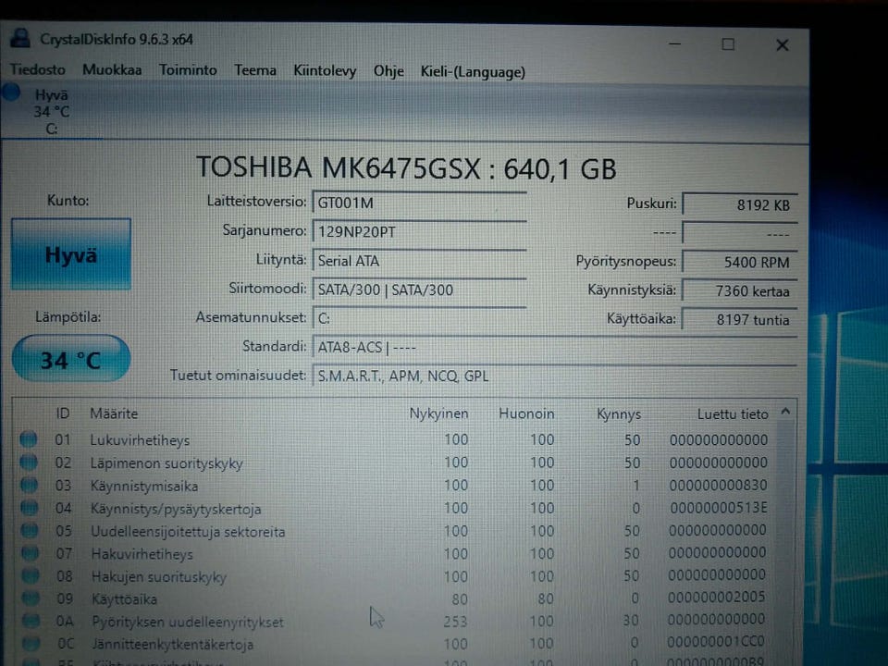The height and width of the screenshot is (666, 888).
Task: Click the Liityntä field Serial ATA
Action: click(419, 261)
